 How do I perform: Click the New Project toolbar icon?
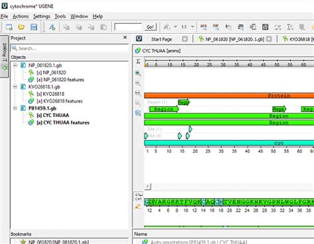(9, 27)
